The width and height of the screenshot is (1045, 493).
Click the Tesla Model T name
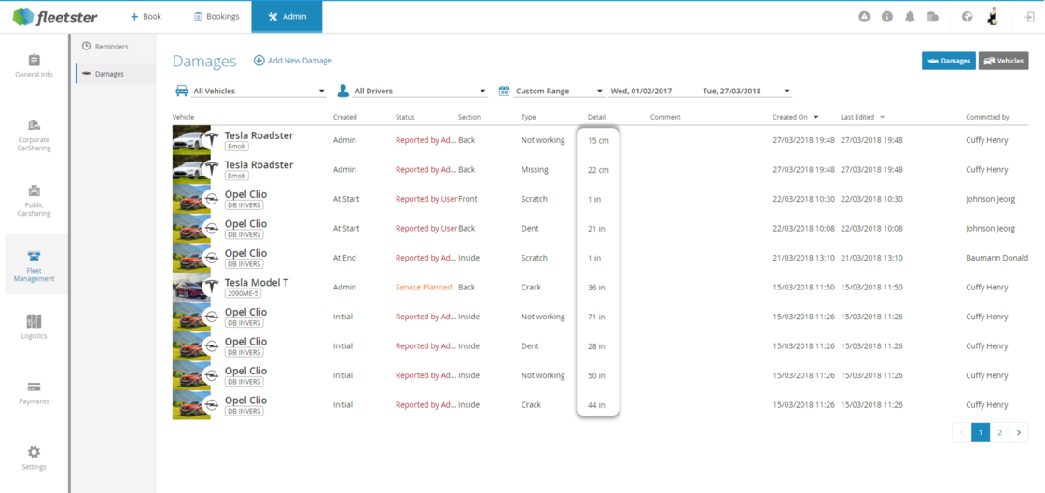257,283
